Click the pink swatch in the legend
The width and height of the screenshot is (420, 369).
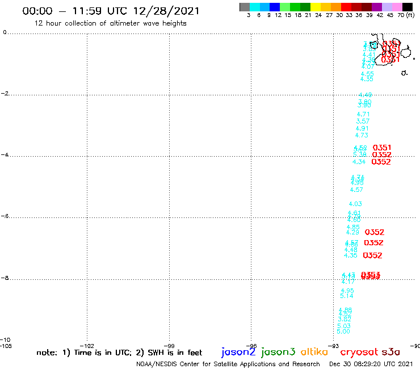[x=397, y=7]
